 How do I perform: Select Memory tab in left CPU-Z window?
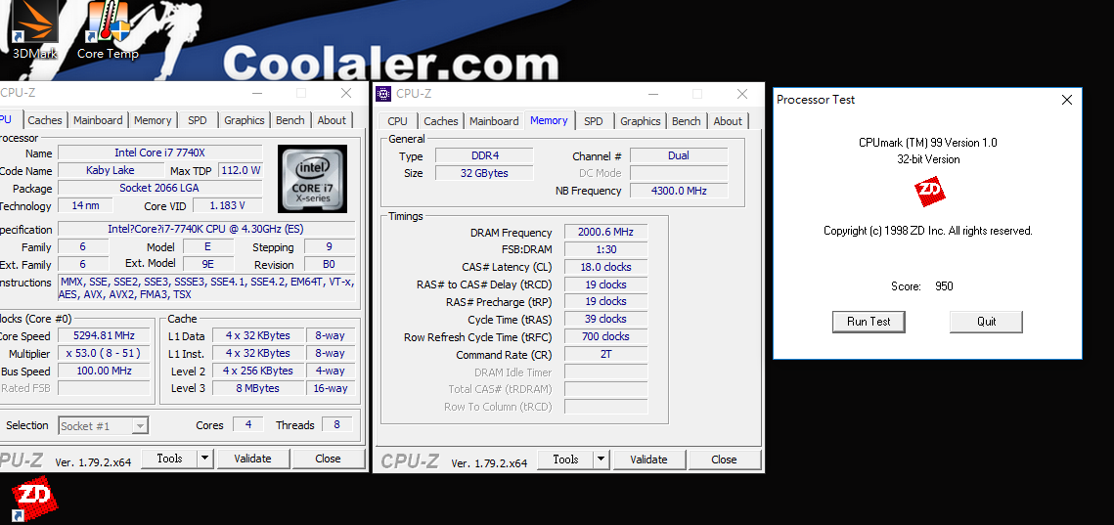click(x=153, y=120)
